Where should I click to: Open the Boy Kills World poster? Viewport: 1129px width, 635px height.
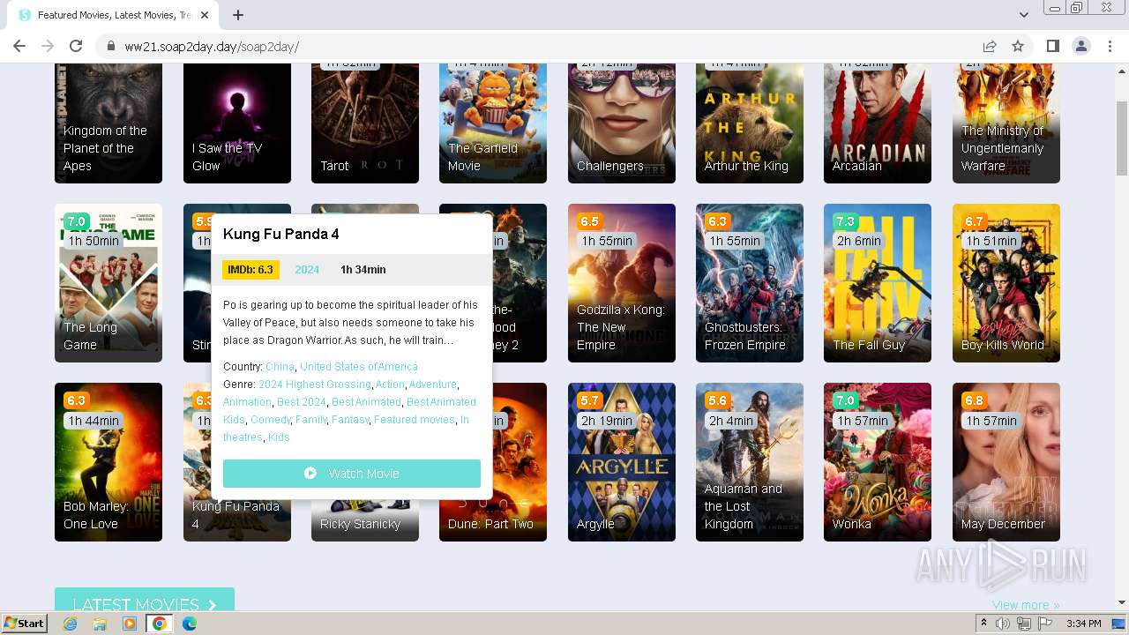1006,283
